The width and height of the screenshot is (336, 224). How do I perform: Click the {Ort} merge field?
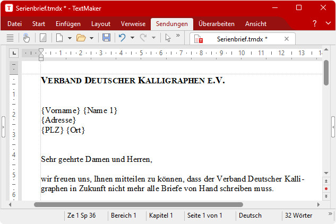click(76, 130)
